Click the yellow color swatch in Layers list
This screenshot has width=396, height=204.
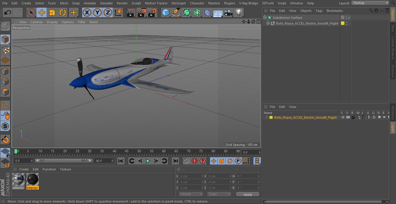pyautogui.click(x=271, y=117)
